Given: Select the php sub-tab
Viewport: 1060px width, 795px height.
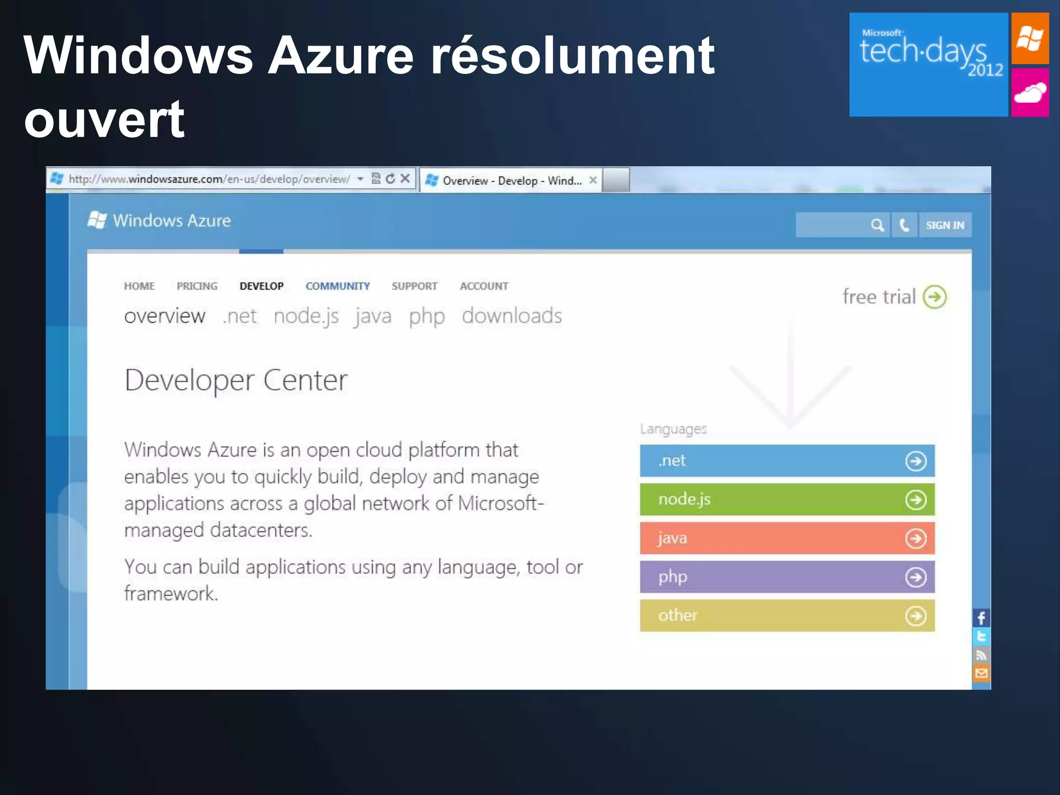Looking at the screenshot, I should 426,316.
